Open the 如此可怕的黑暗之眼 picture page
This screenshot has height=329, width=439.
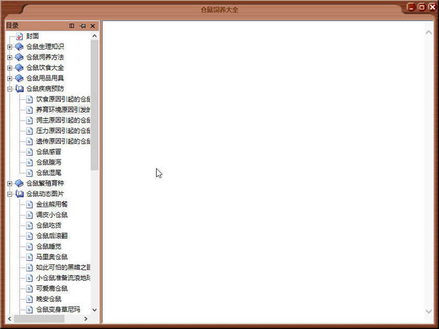click(x=63, y=268)
